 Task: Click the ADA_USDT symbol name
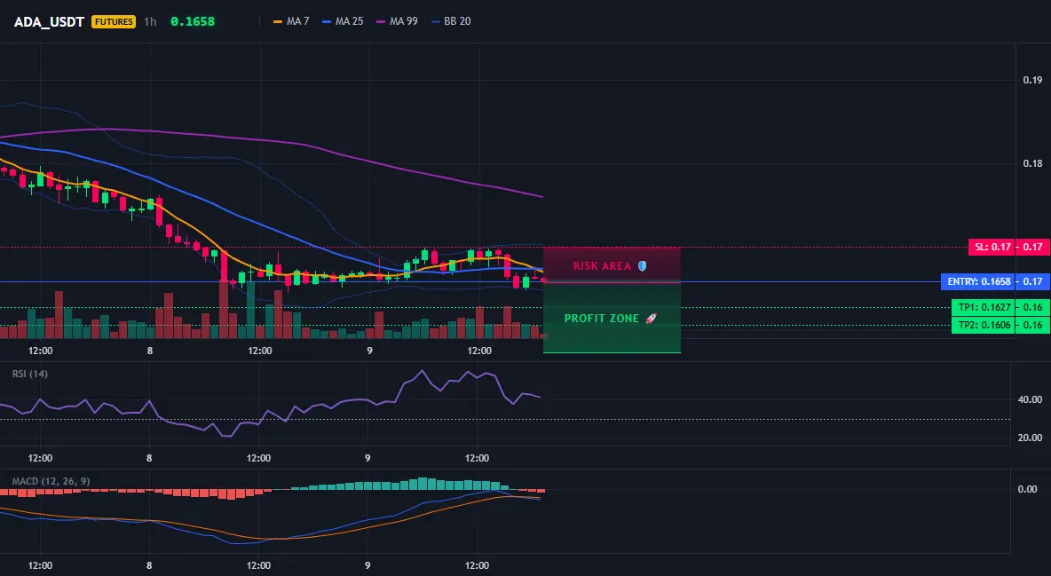[x=49, y=21]
